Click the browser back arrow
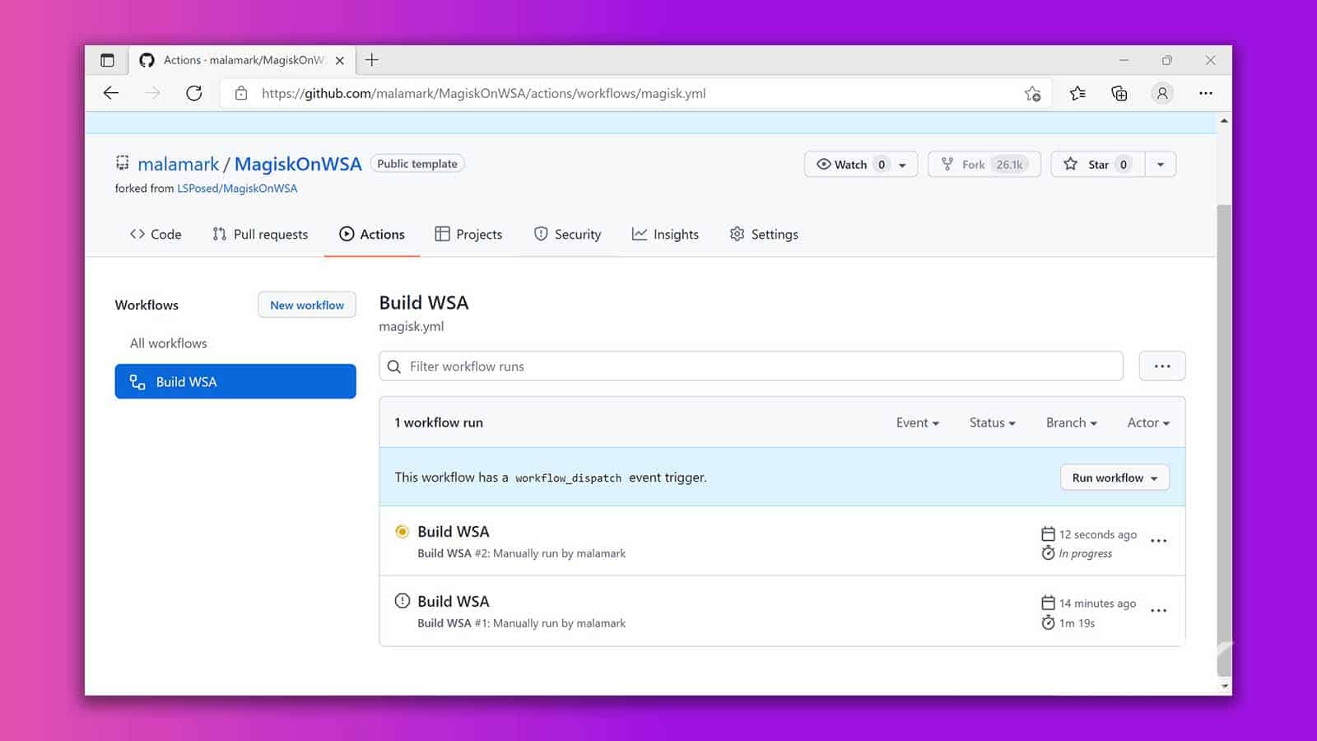Screen dimensions: 1317x741 pos(111,93)
